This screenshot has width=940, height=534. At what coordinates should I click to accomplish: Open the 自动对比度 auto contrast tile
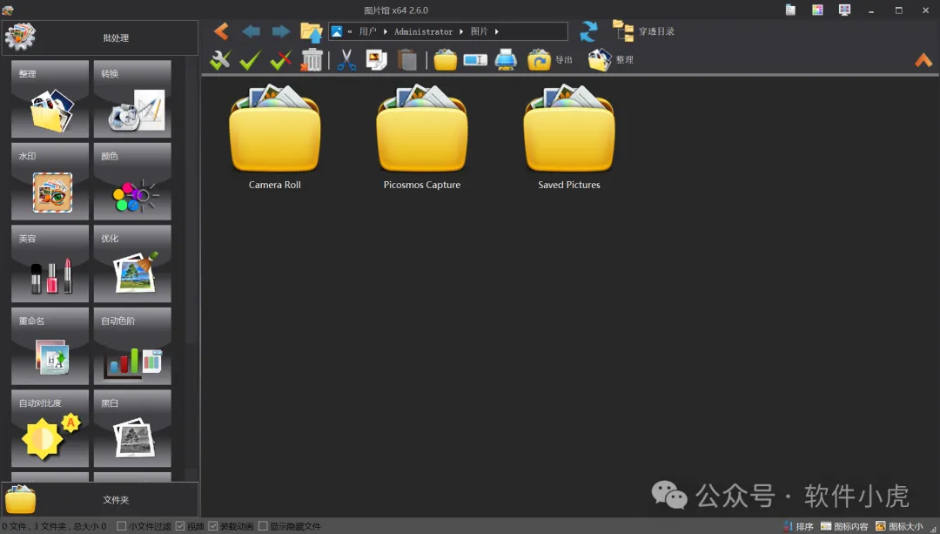50,429
